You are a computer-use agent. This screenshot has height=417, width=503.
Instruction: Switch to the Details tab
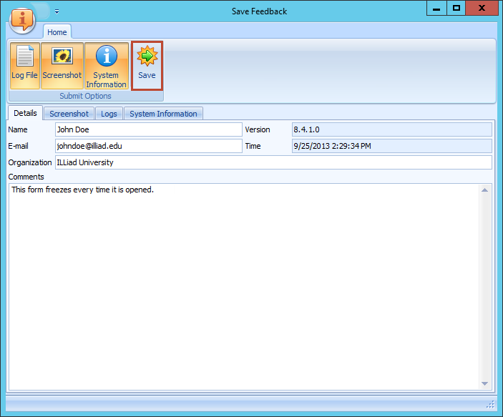point(25,113)
